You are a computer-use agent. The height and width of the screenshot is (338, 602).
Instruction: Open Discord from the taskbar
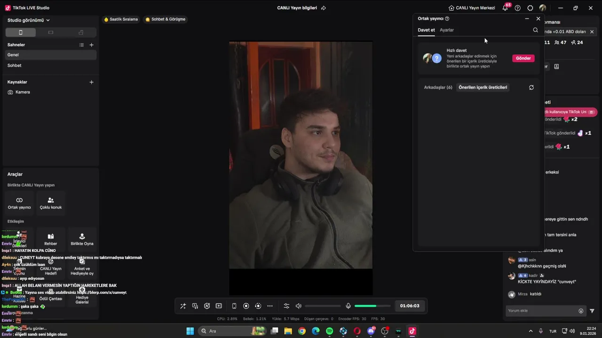pos(371,331)
